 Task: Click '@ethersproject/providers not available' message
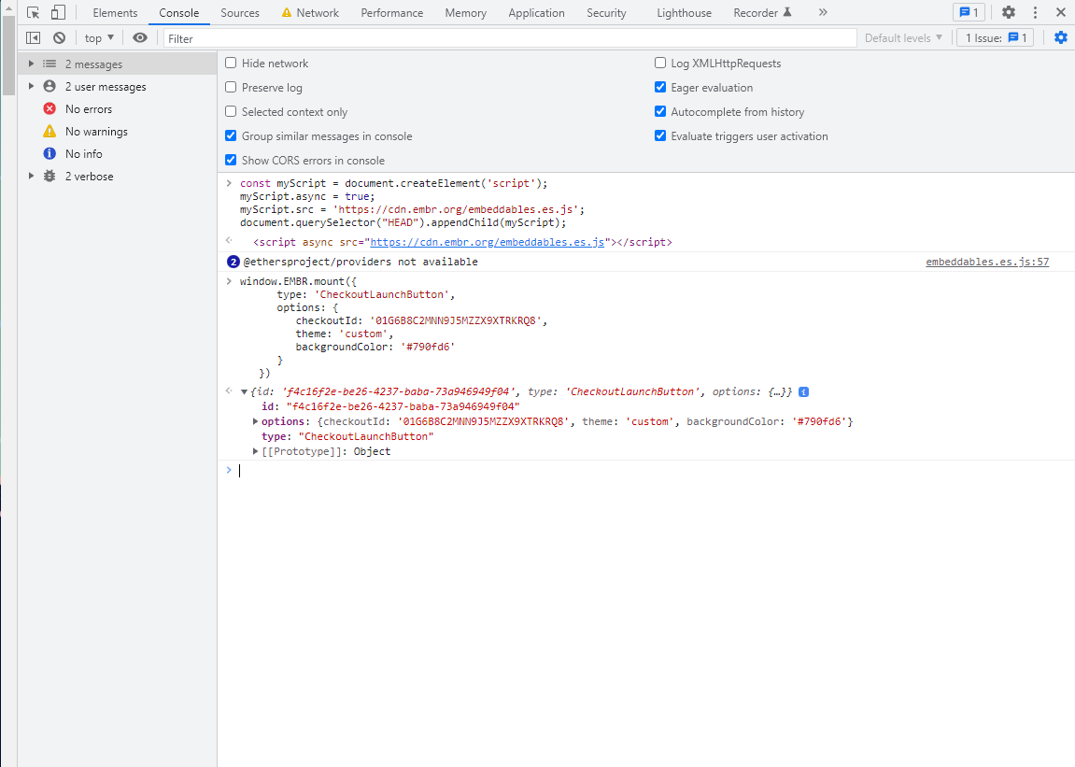coord(361,263)
